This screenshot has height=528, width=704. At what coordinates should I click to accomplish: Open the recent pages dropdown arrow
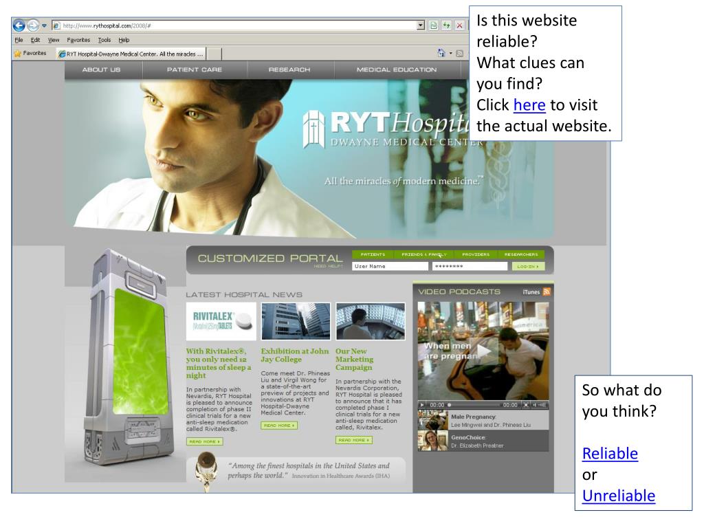44,25
